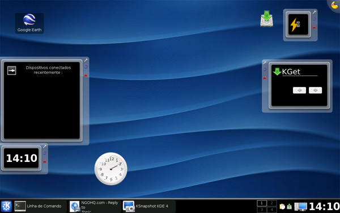Click the left arrow button in KGet widget
This screenshot has height=213, width=340.
(x=299, y=90)
